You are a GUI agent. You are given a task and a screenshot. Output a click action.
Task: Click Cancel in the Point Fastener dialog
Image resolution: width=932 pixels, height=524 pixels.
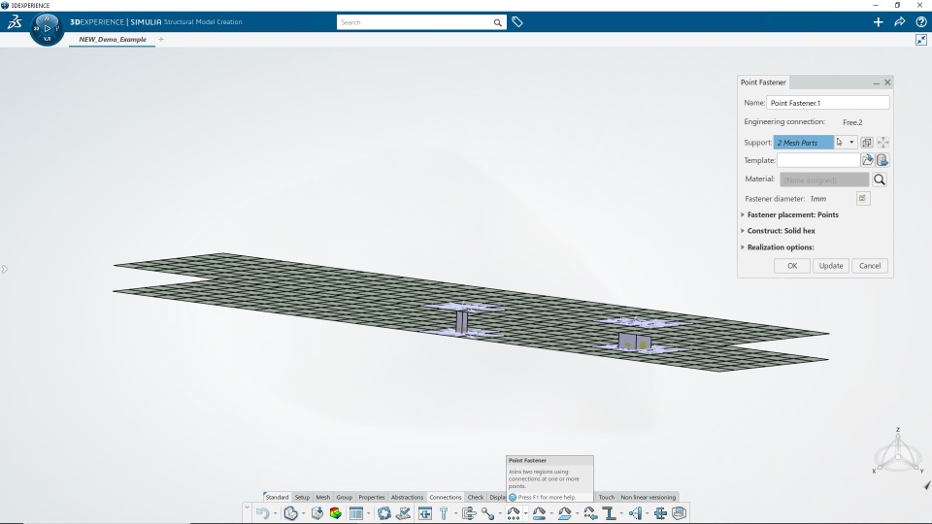coord(870,266)
